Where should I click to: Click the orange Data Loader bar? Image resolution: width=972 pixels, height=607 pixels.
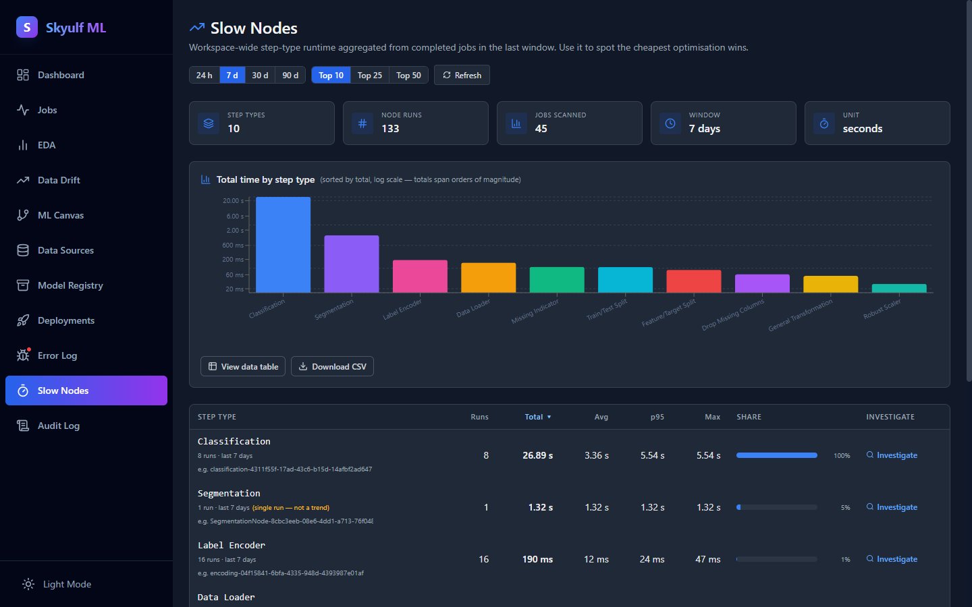tap(489, 278)
